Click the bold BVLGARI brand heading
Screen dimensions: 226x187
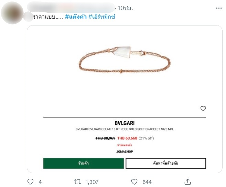tap(124, 123)
